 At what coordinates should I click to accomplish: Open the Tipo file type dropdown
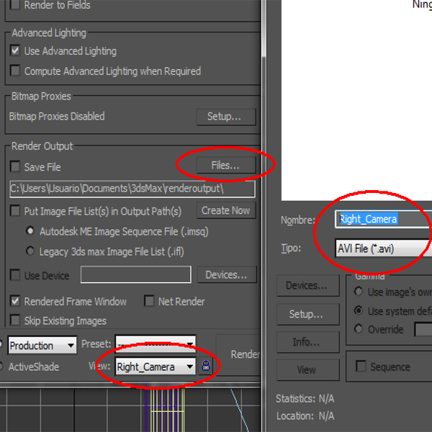click(x=382, y=248)
